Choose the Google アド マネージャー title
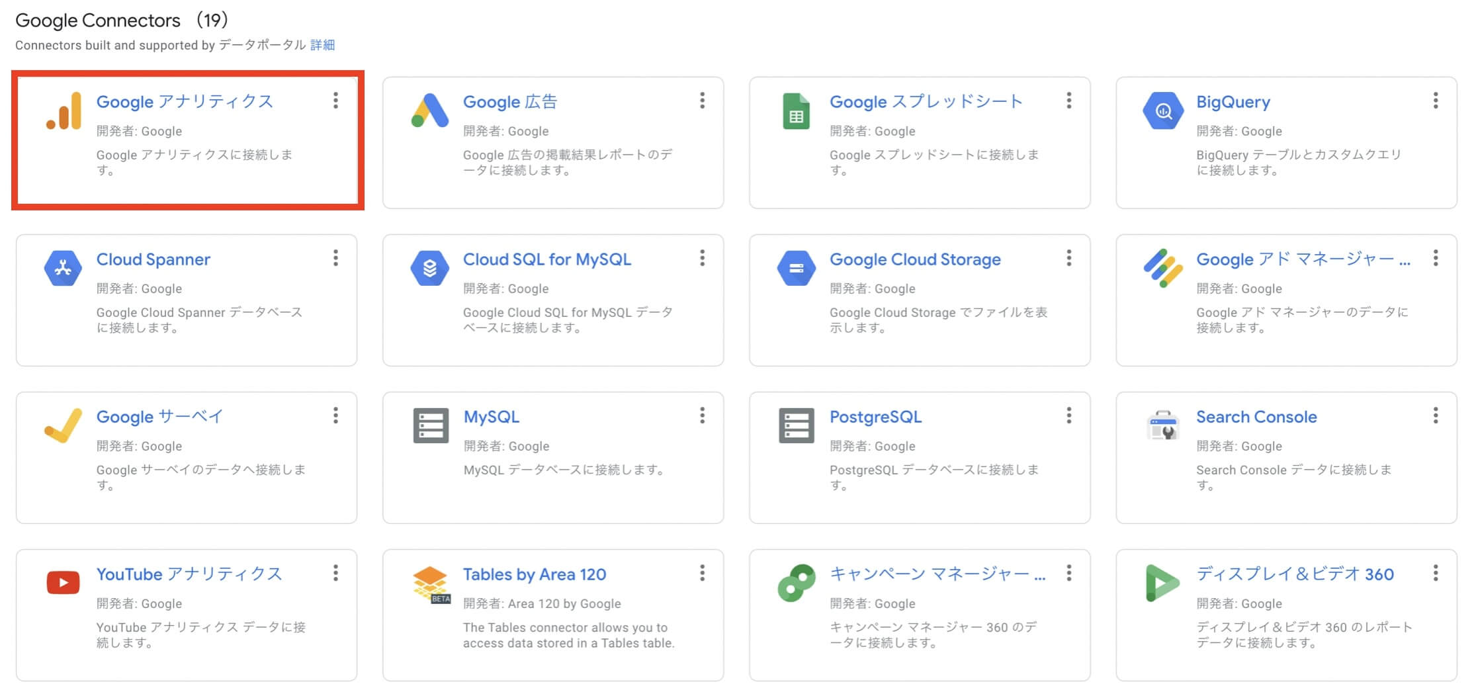This screenshot has width=1474, height=692. 1303,259
